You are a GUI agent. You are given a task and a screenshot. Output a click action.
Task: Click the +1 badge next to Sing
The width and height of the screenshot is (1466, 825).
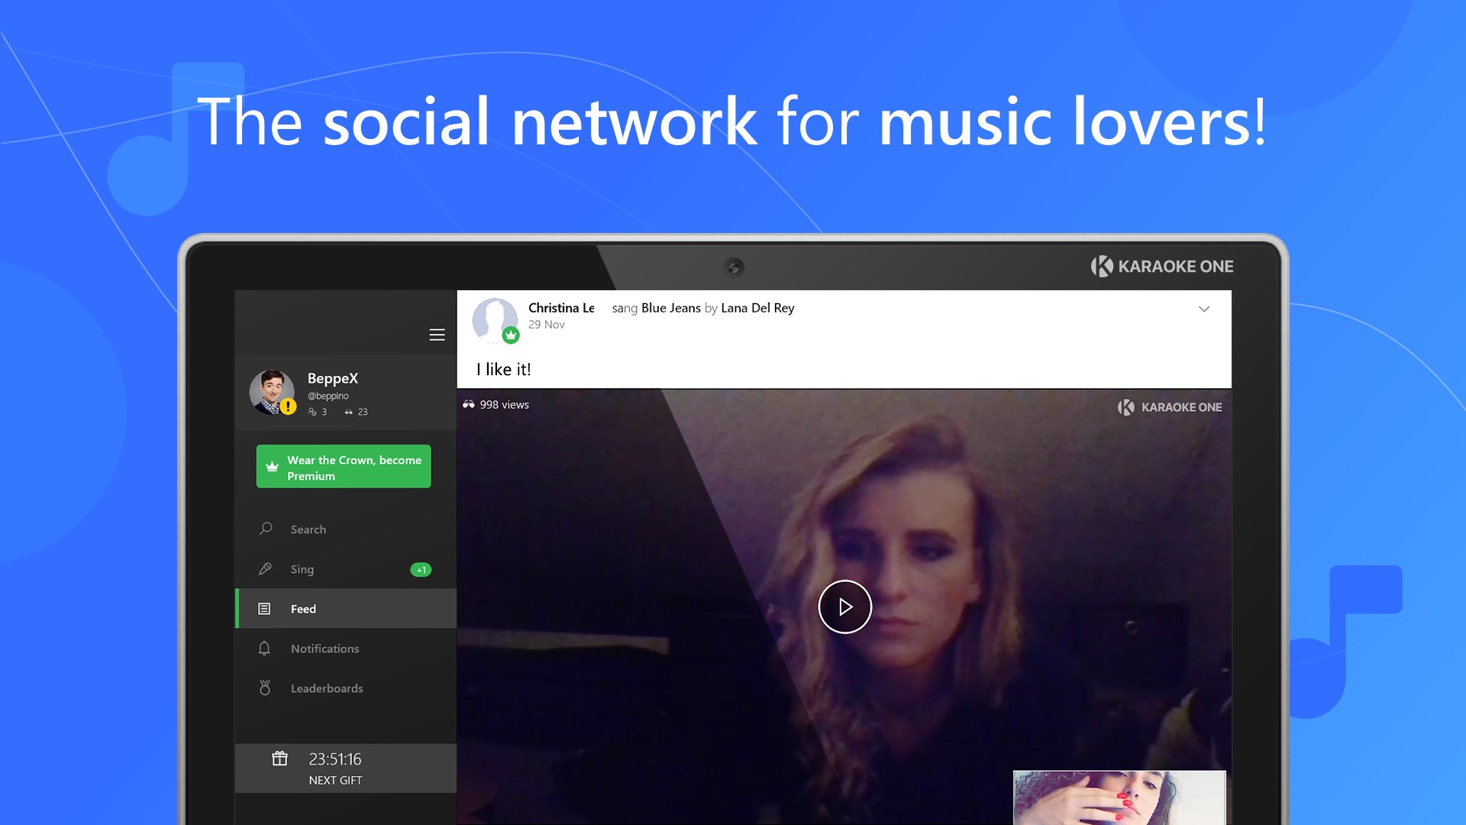[421, 570]
